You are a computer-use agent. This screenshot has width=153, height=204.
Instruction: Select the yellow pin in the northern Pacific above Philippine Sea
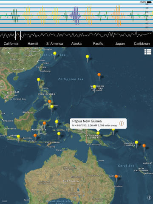coord(87,57)
